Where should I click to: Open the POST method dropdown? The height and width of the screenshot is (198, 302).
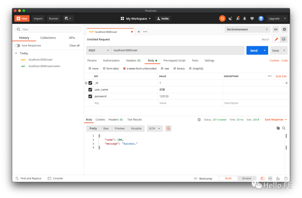click(x=99, y=50)
